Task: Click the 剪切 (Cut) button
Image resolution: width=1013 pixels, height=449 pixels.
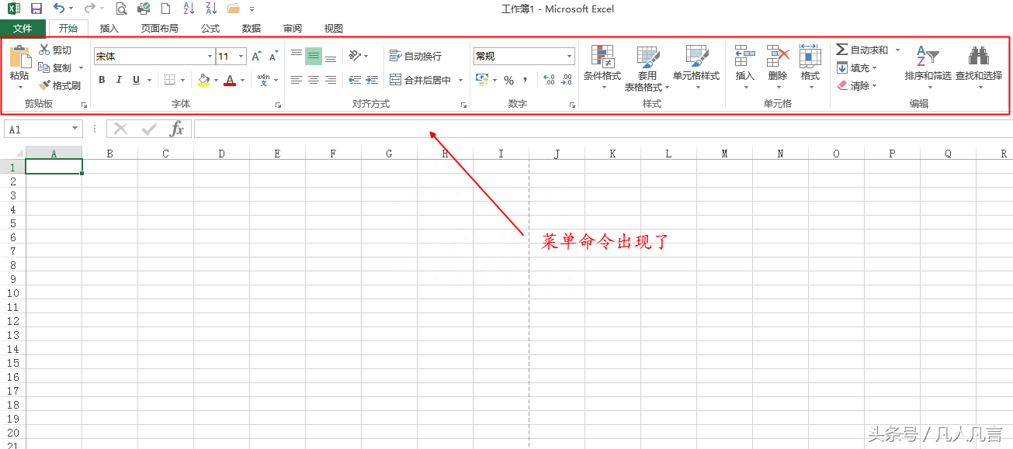Action: click(56, 50)
